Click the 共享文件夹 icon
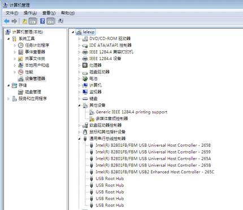Screen dimensions: 243x210 (20, 59)
